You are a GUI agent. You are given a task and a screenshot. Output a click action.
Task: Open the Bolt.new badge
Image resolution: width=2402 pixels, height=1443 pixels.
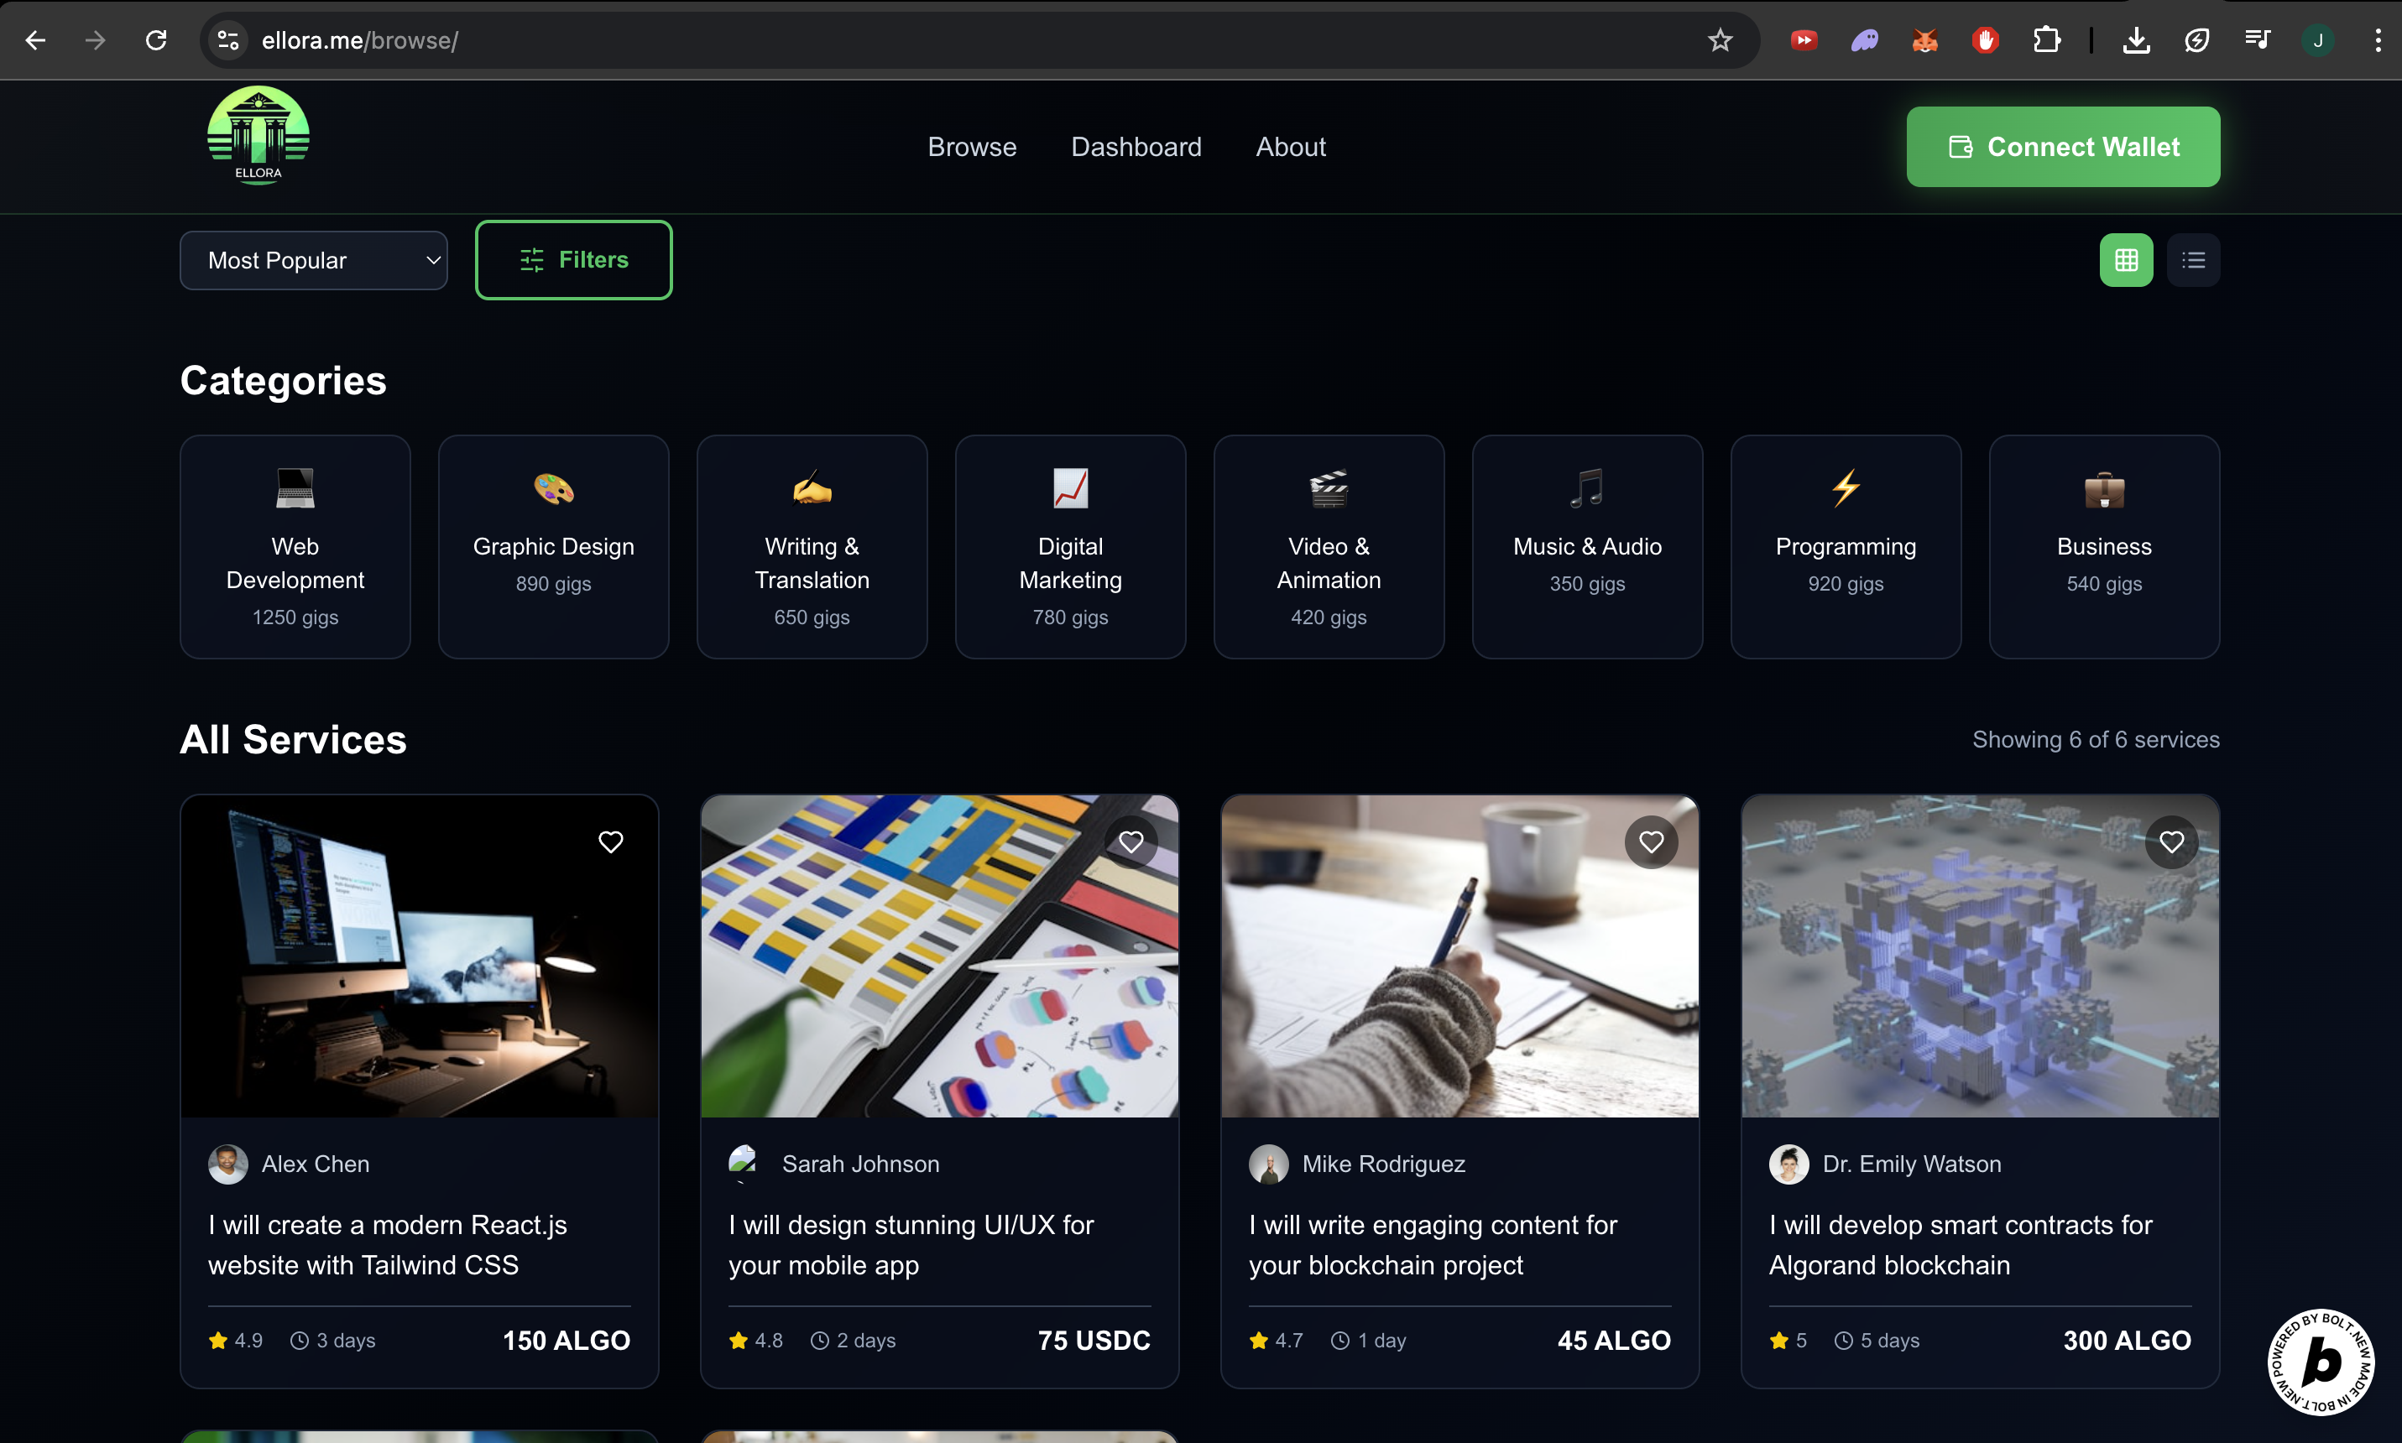(2321, 1362)
